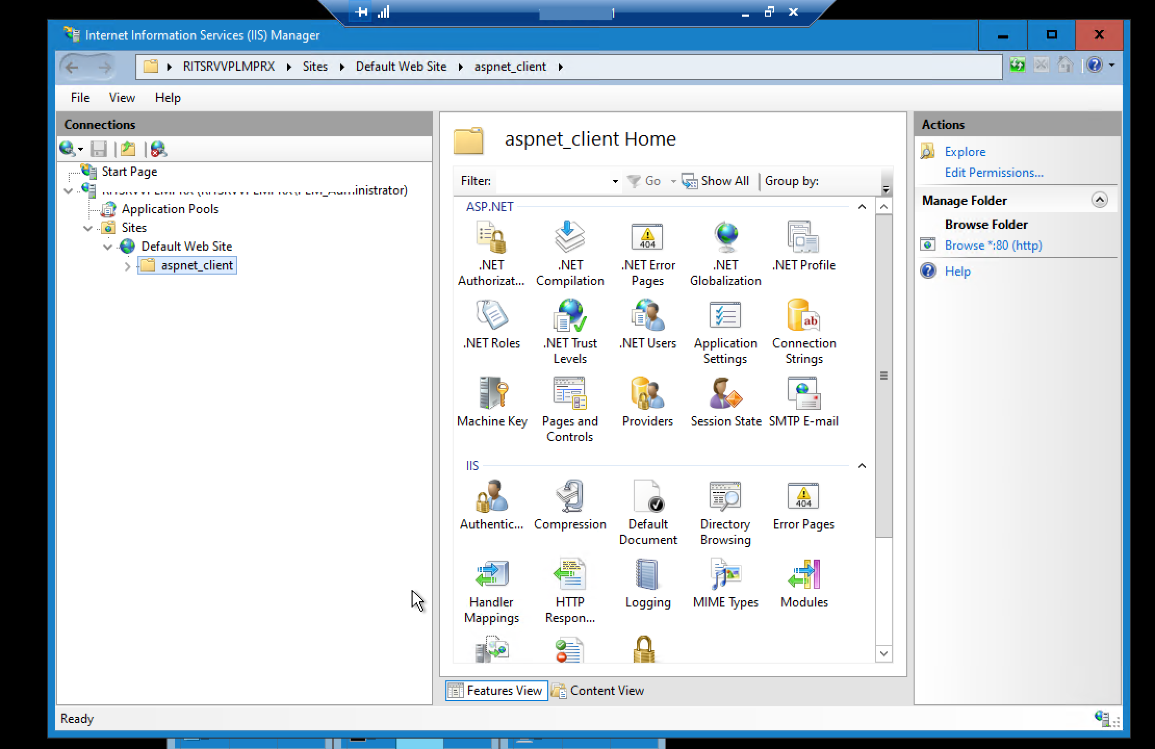Screen dimensions: 1155x749
Task: Open the .NET Authorization Rules feature
Action: coord(491,254)
